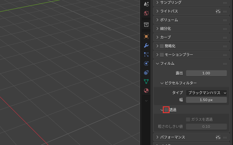Expand the ライトパス panel
233x145 pixels.
(157, 11)
